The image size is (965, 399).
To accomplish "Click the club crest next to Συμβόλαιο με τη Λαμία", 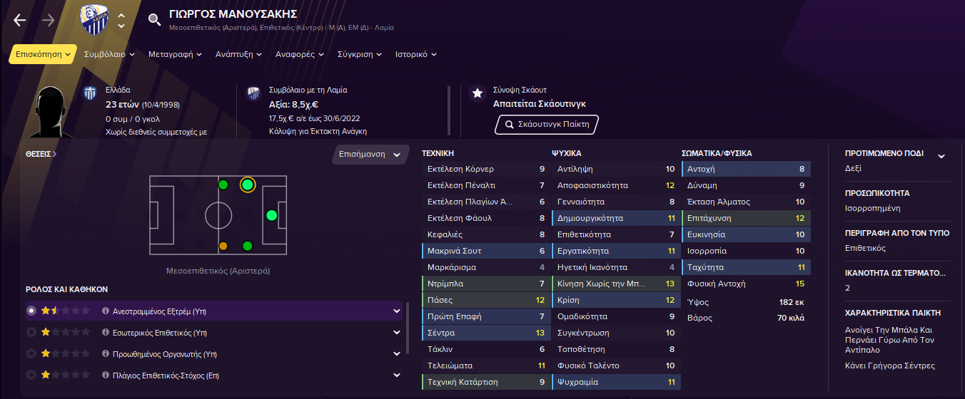I will [x=253, y=93].
